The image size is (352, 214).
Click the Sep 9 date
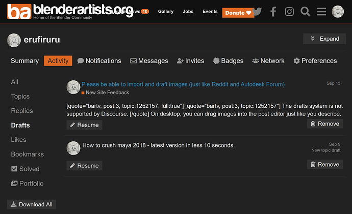335,144
